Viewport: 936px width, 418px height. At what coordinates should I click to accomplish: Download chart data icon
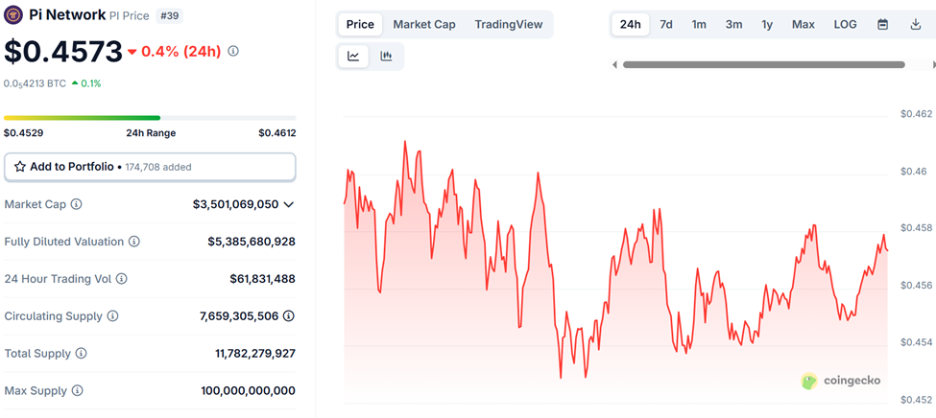(916, 24)
